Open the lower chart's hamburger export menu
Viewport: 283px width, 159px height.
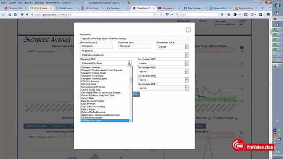pos(241,133)
